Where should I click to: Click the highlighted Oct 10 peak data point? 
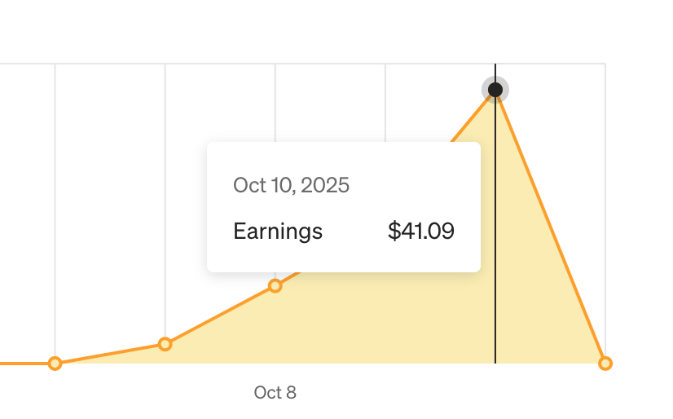coord(495,90)
